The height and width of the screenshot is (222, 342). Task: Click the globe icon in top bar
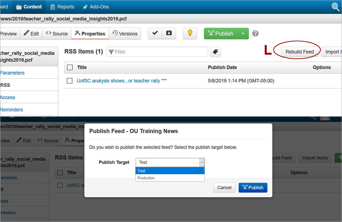click(335, 7)
